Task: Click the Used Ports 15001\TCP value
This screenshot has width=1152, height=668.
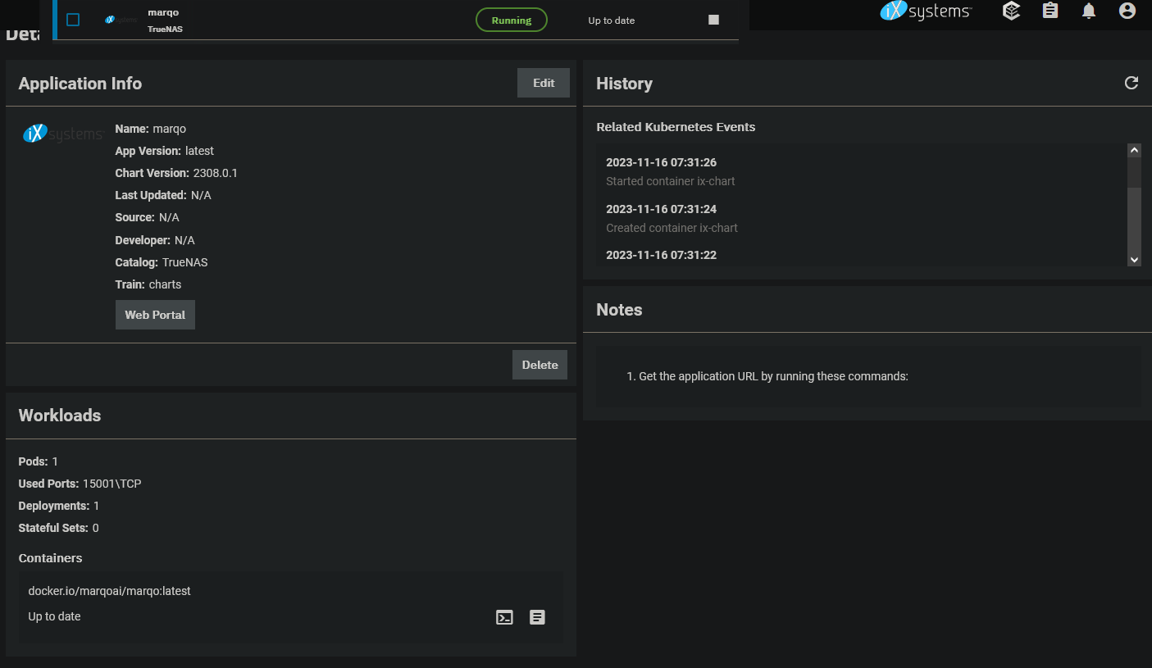Action: point(112,484)
